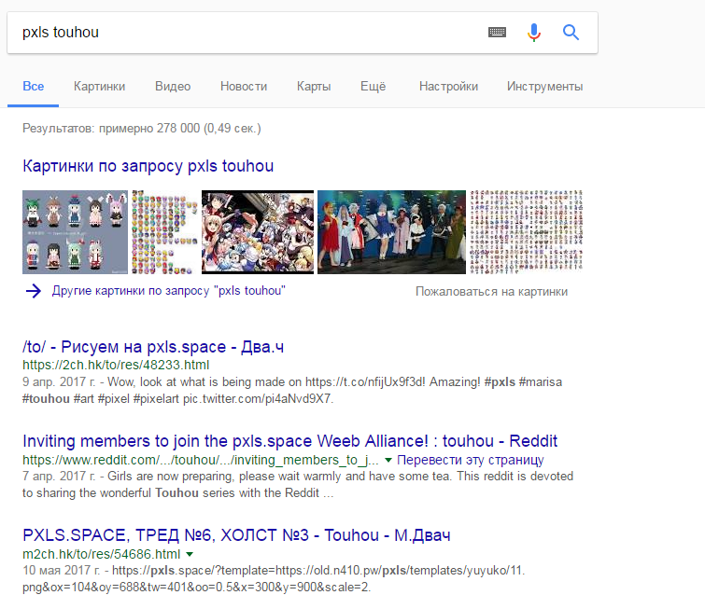Open the Настройки menu

click(449, 86)
